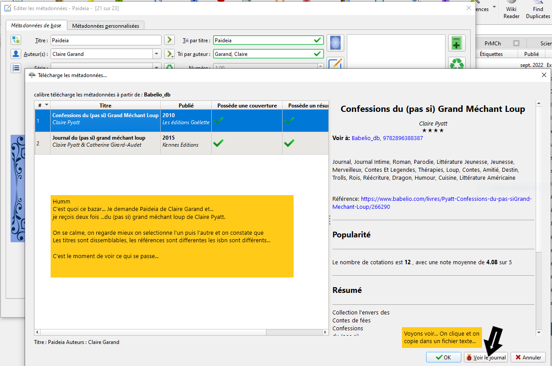Open the manage authors icon

click(x=16, y=54)
